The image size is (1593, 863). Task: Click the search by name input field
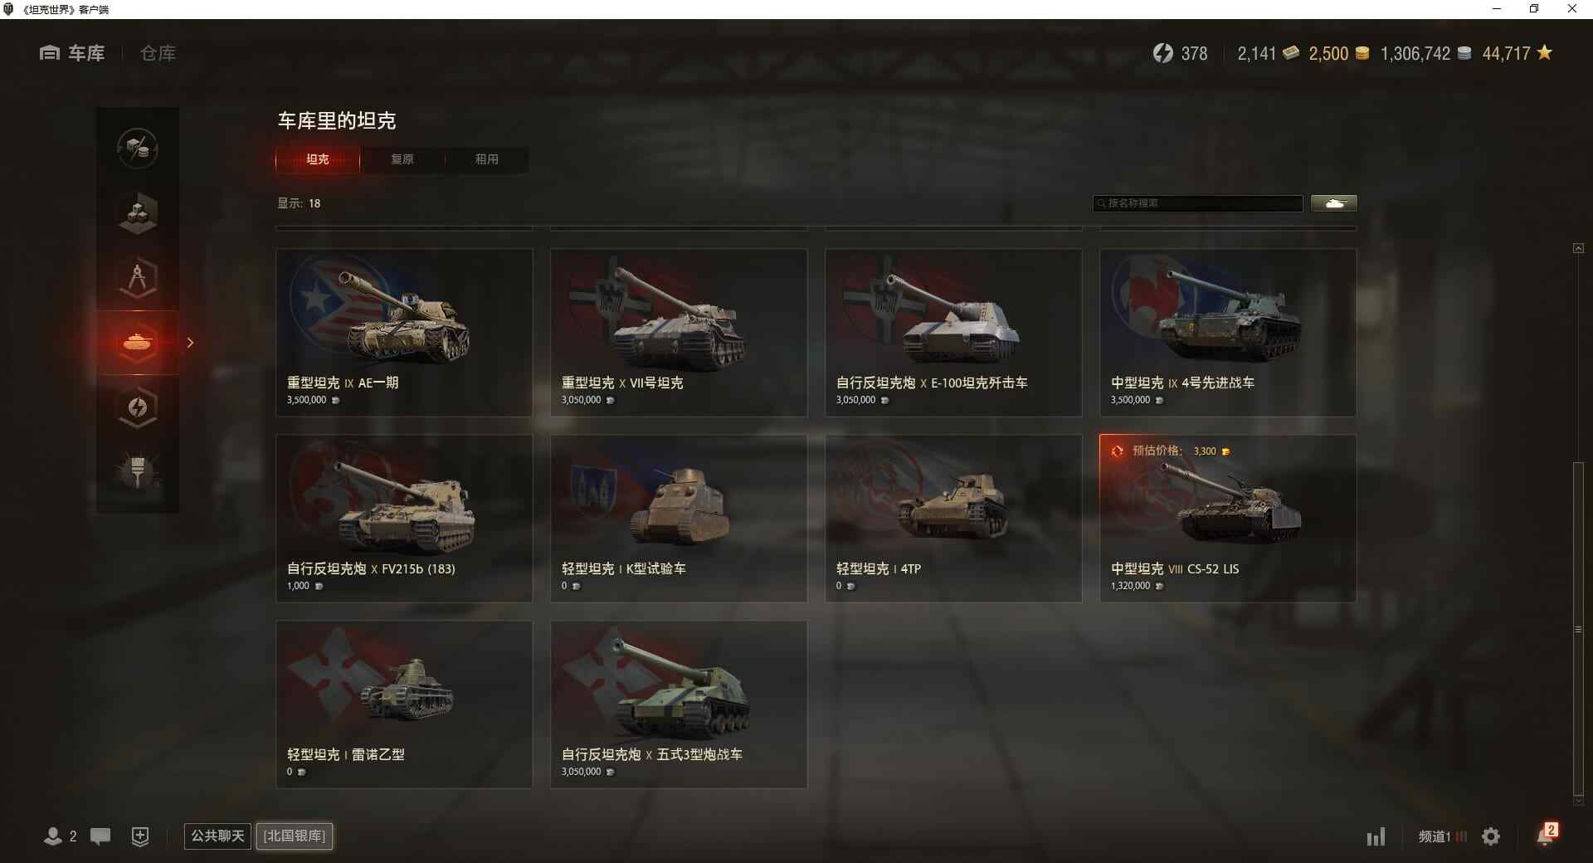(x=1198, y=203)
